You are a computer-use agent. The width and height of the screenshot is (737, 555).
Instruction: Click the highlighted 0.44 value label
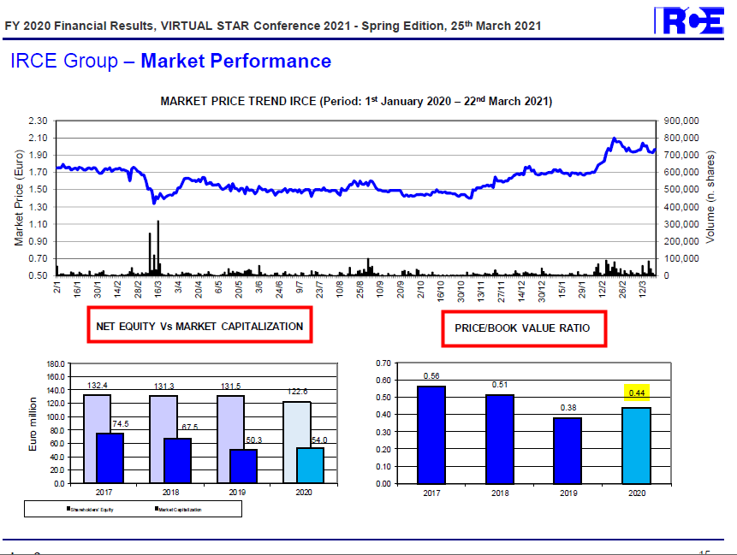click(x=637, y=393)
